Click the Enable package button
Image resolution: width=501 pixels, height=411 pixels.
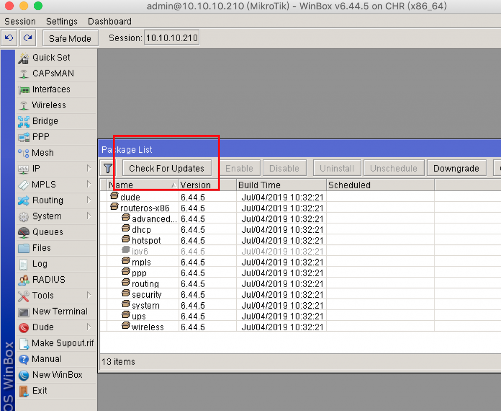tap(239, 168)
